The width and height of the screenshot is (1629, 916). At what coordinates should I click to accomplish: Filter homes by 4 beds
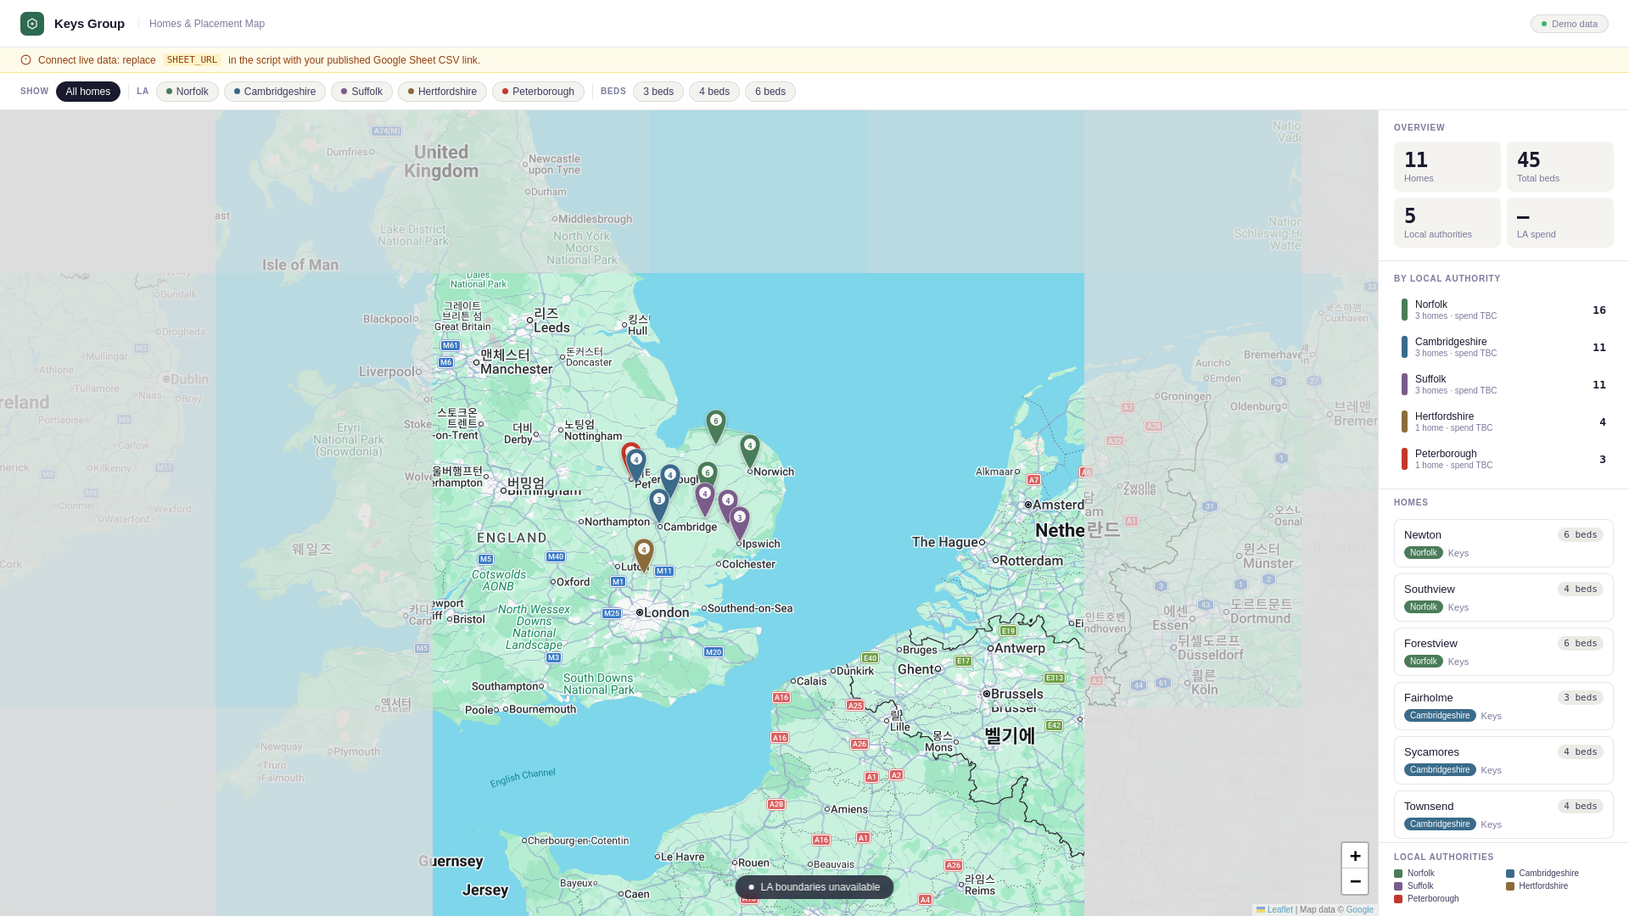(x=714, y=92)
